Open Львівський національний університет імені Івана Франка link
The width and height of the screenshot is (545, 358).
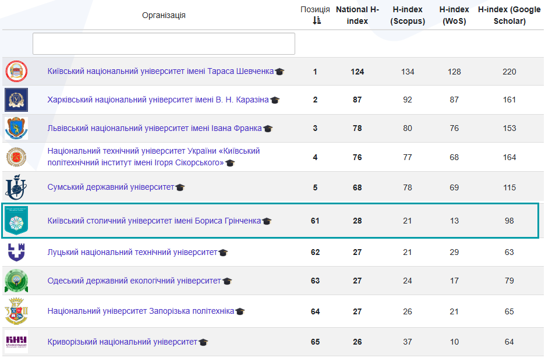(x=154, y=128)
